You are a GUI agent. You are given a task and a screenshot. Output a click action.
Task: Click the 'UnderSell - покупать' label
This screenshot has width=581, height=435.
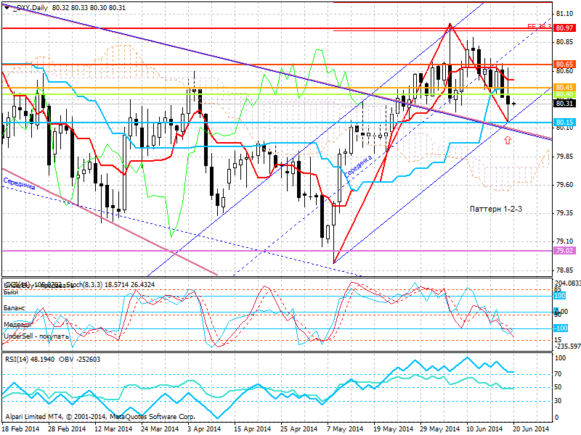36,336
